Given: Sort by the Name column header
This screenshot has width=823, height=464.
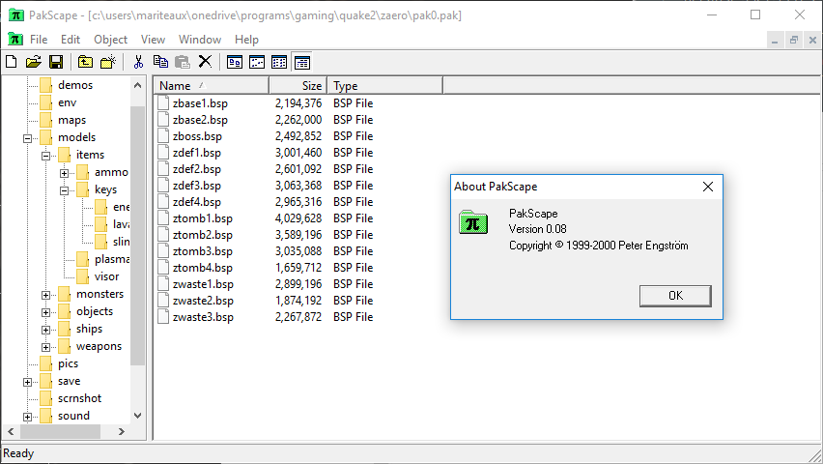Looking at the screenshot, I should click(211, 85).
